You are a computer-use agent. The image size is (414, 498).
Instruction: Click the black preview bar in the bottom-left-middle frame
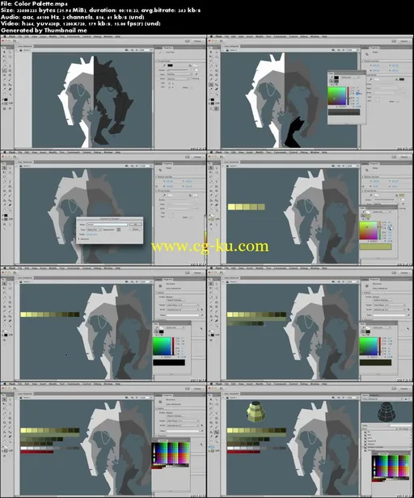[169, 362]
